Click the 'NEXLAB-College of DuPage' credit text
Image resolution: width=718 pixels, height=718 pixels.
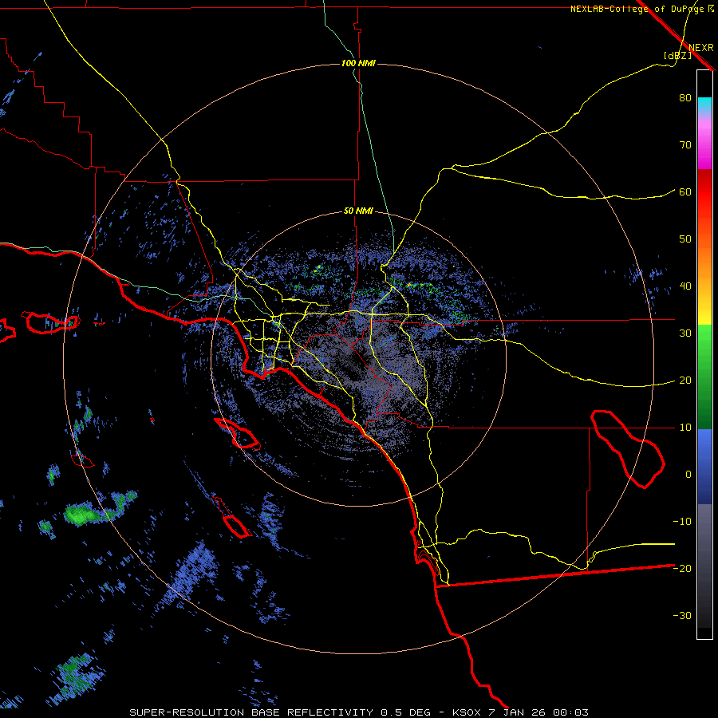pos(637,9)
